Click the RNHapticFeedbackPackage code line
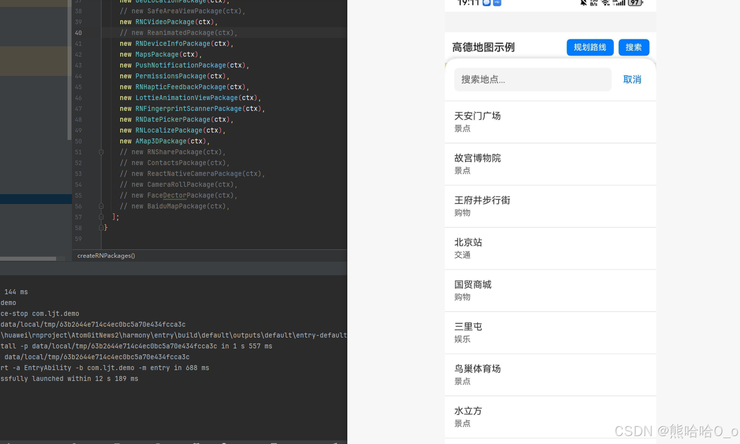The width and height of the screenshot is (740, 444). 184,87
